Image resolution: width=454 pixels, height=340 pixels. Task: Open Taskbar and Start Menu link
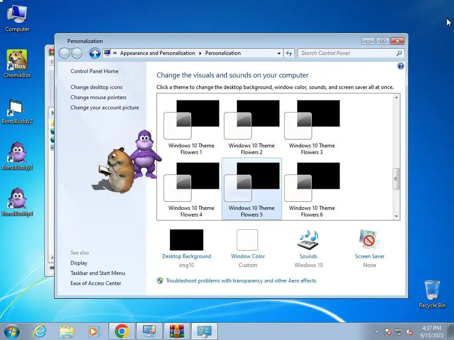click(98, 273)
